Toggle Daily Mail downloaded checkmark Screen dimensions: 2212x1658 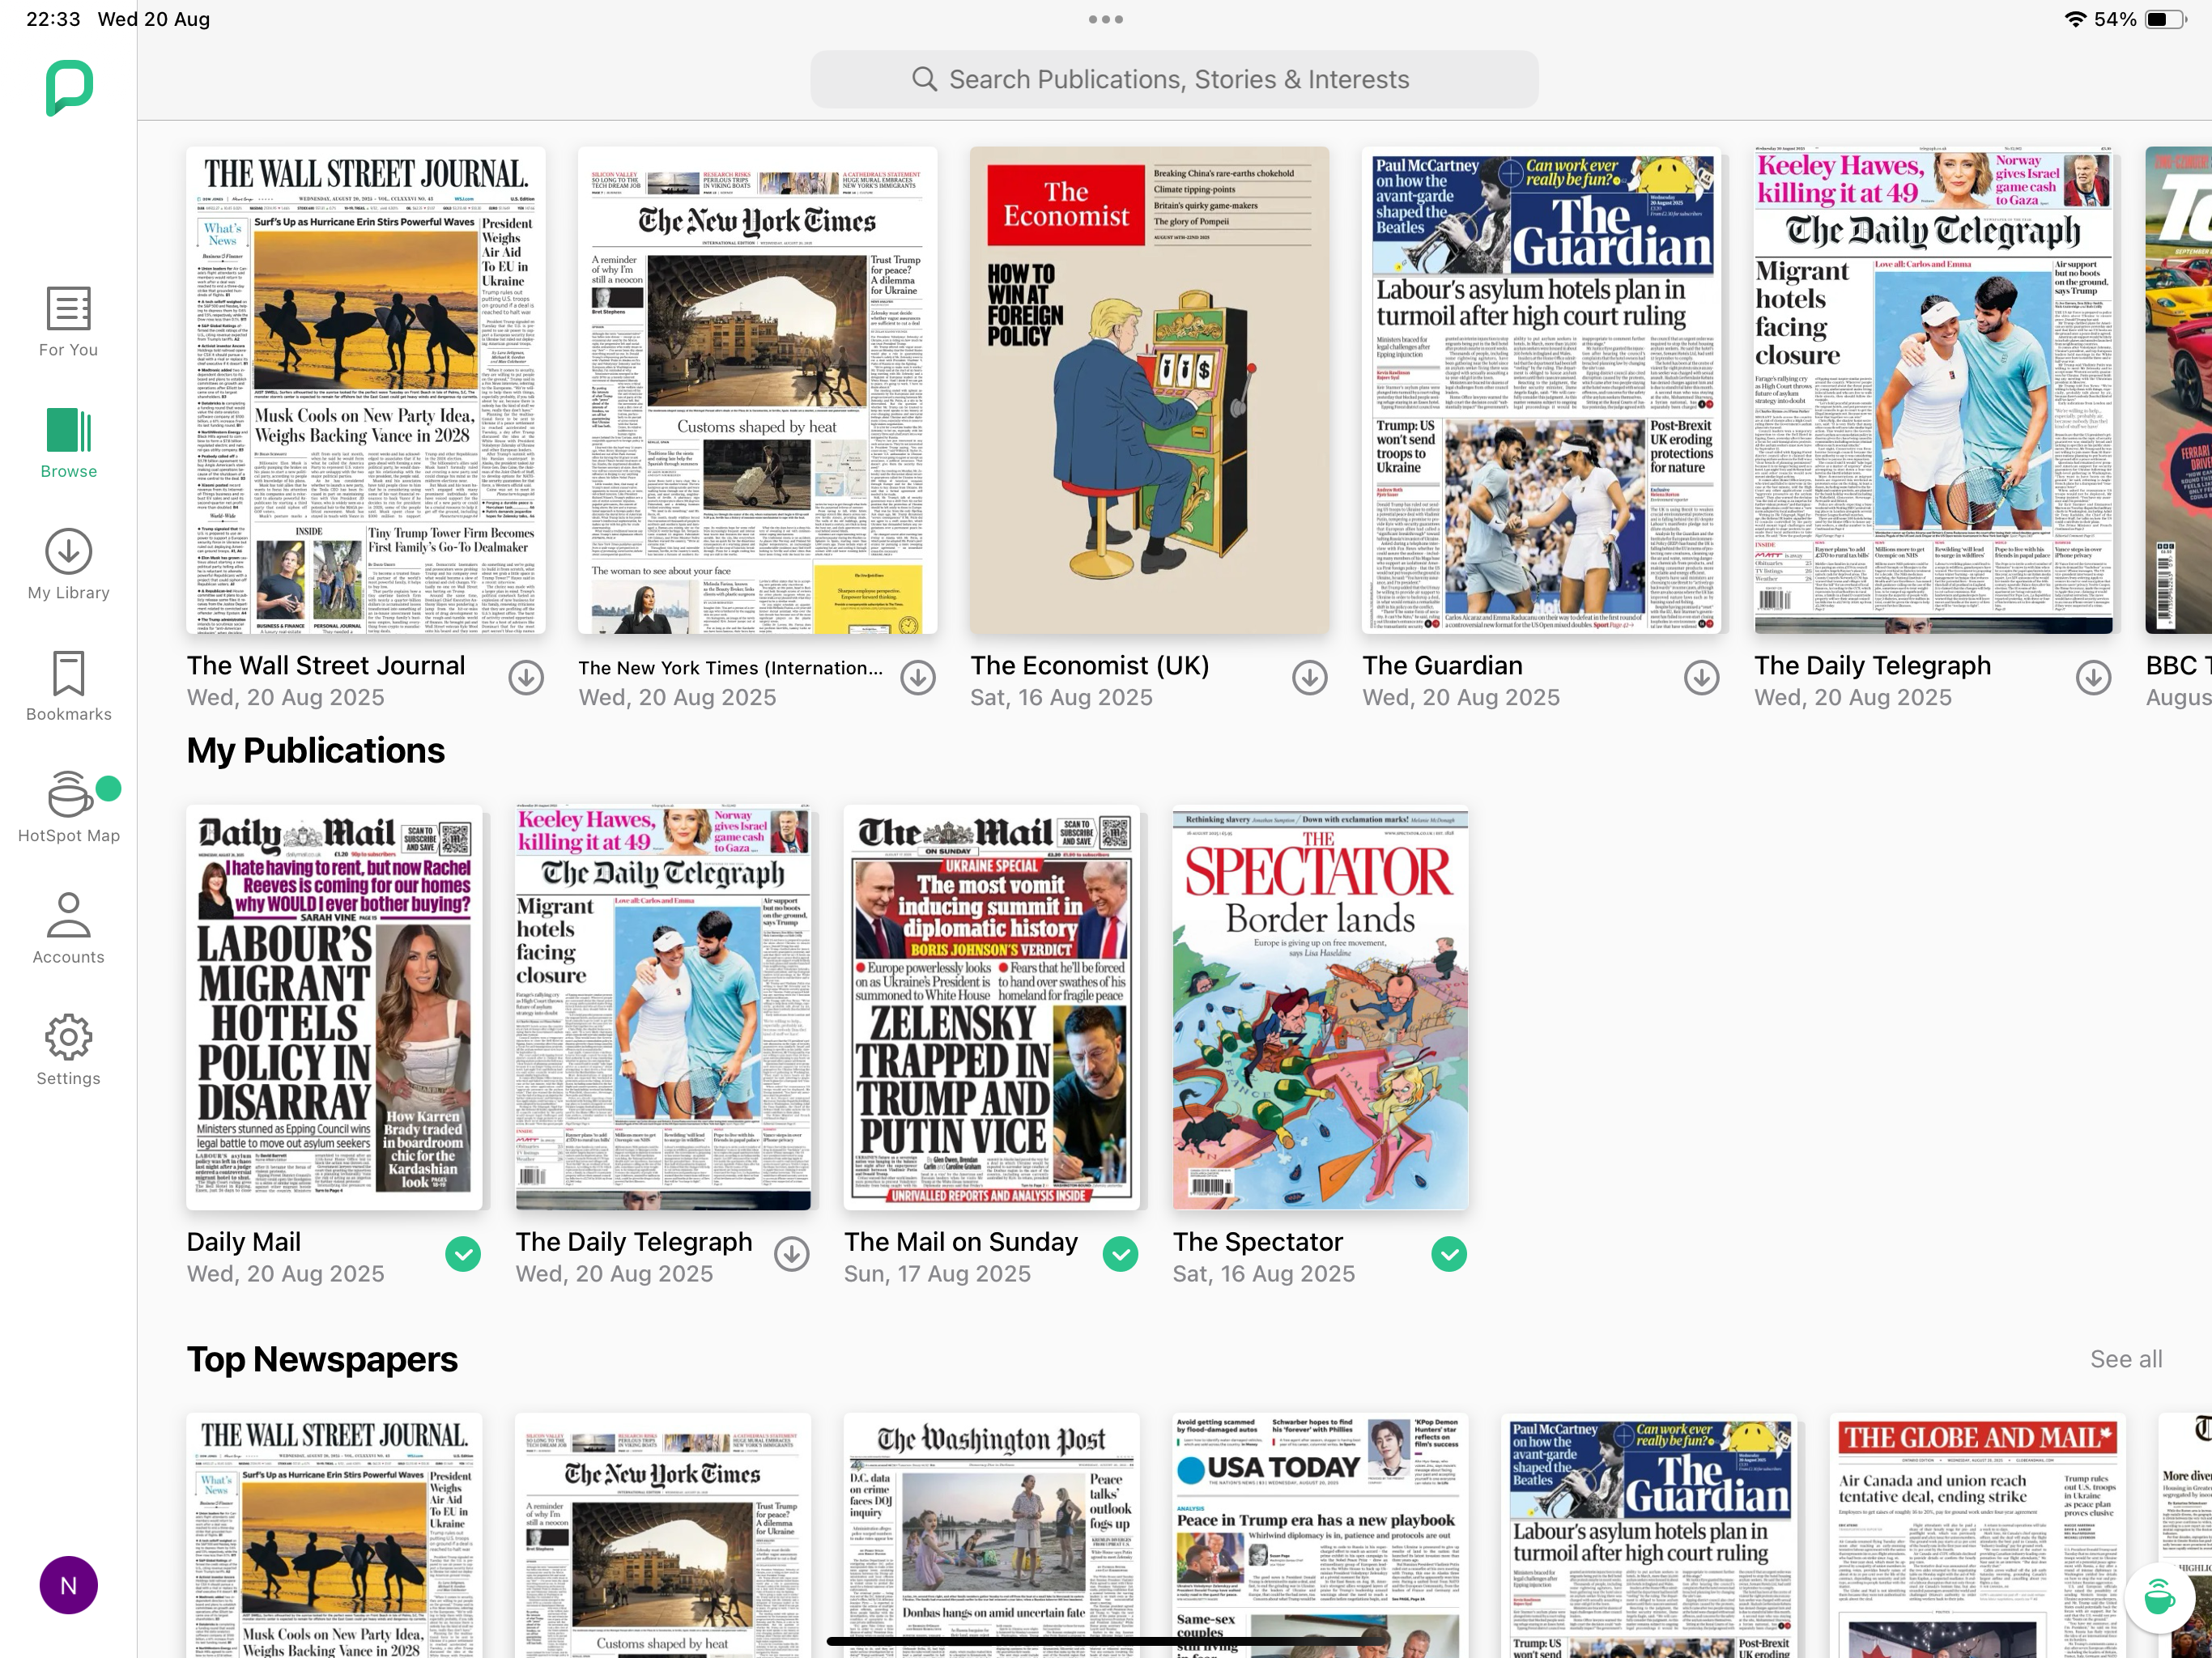(463, 1254)
